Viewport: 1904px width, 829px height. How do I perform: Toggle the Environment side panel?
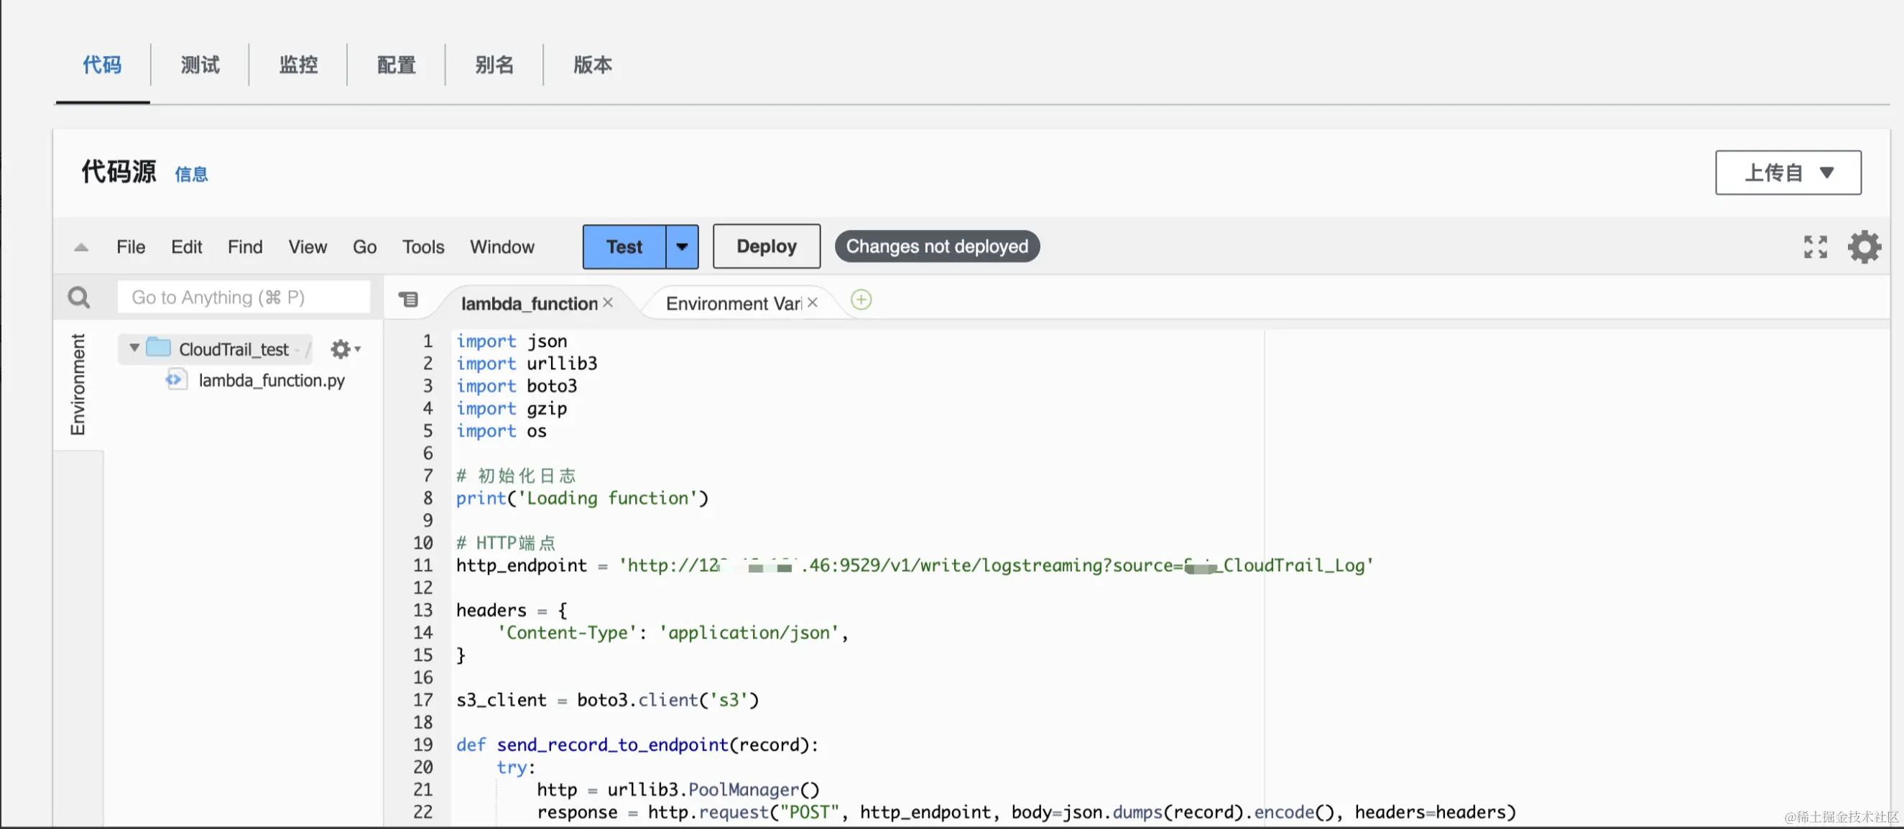coord(78,384)
